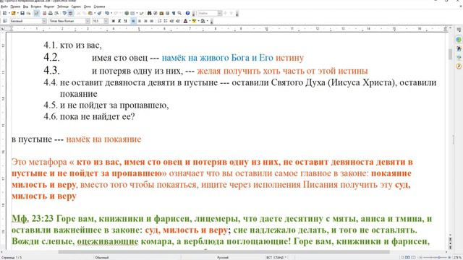Open the Окно menu

tap(88, 6)
